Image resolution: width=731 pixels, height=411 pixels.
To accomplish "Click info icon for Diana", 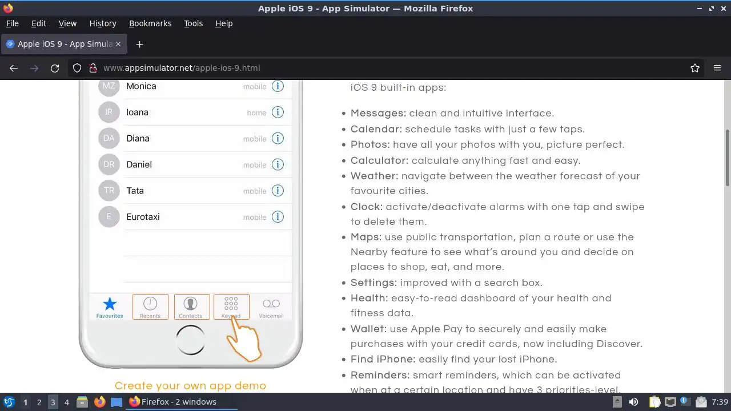I will [278, 138].
